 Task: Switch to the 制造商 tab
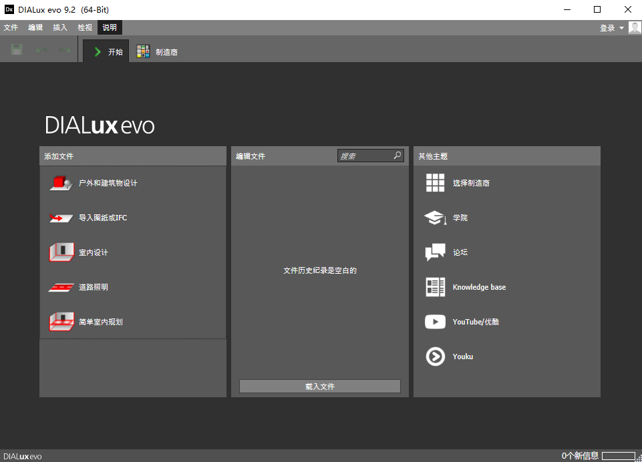point(158,52)
